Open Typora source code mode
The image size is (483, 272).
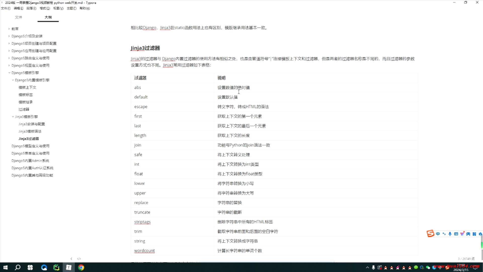[x=79, y=258]
